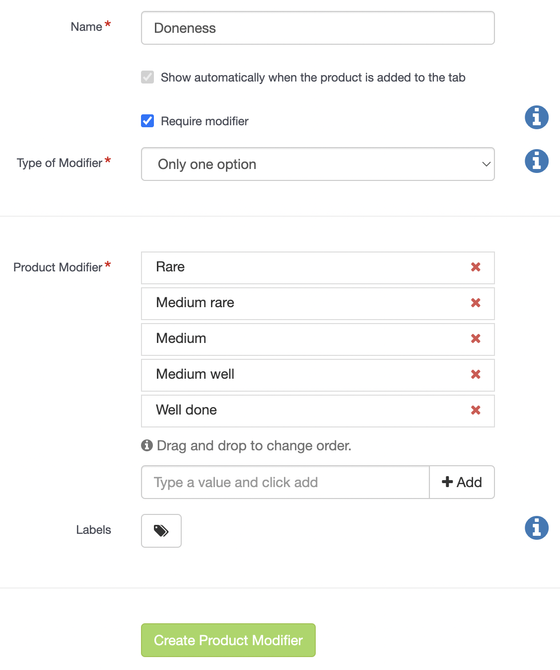This screenshot has height=670, width=560.
Task: Show info for Type of Modifier
Action: tap(537, 161)
